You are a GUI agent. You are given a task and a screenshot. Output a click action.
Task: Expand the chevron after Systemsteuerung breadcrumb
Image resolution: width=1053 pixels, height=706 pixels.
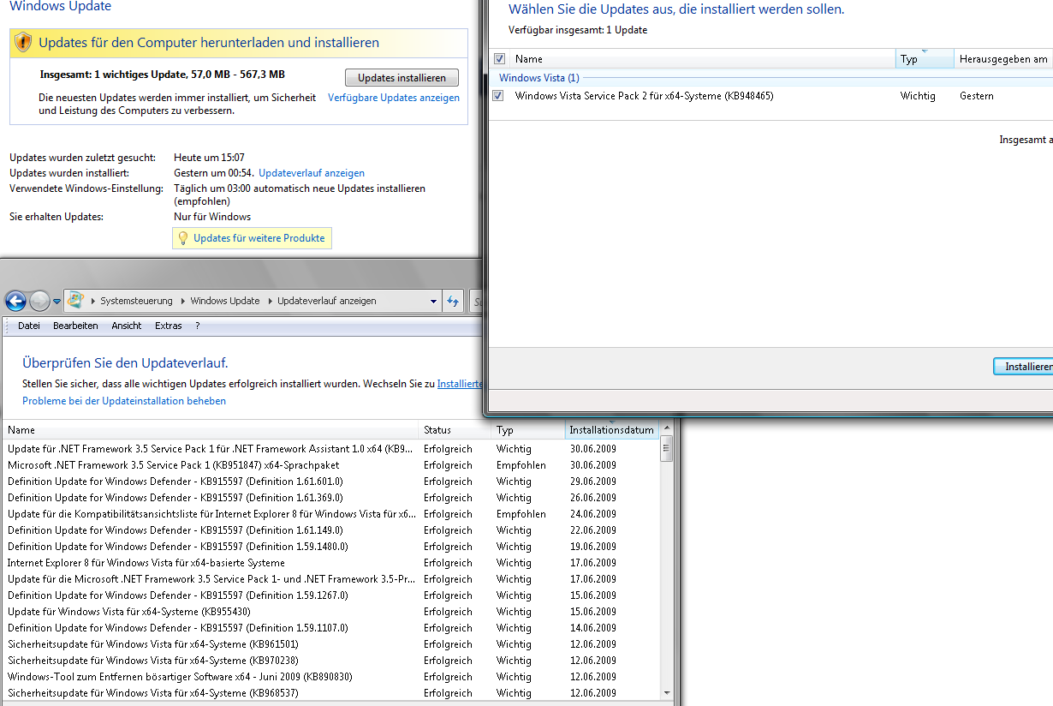[x=181, y=302]
